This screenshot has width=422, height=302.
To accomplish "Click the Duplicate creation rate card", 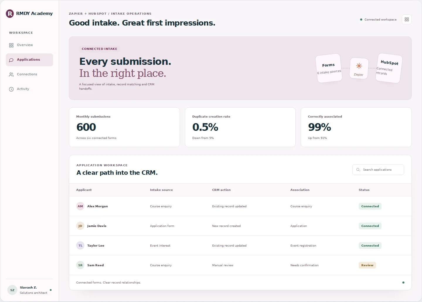I will pos(240,127).
